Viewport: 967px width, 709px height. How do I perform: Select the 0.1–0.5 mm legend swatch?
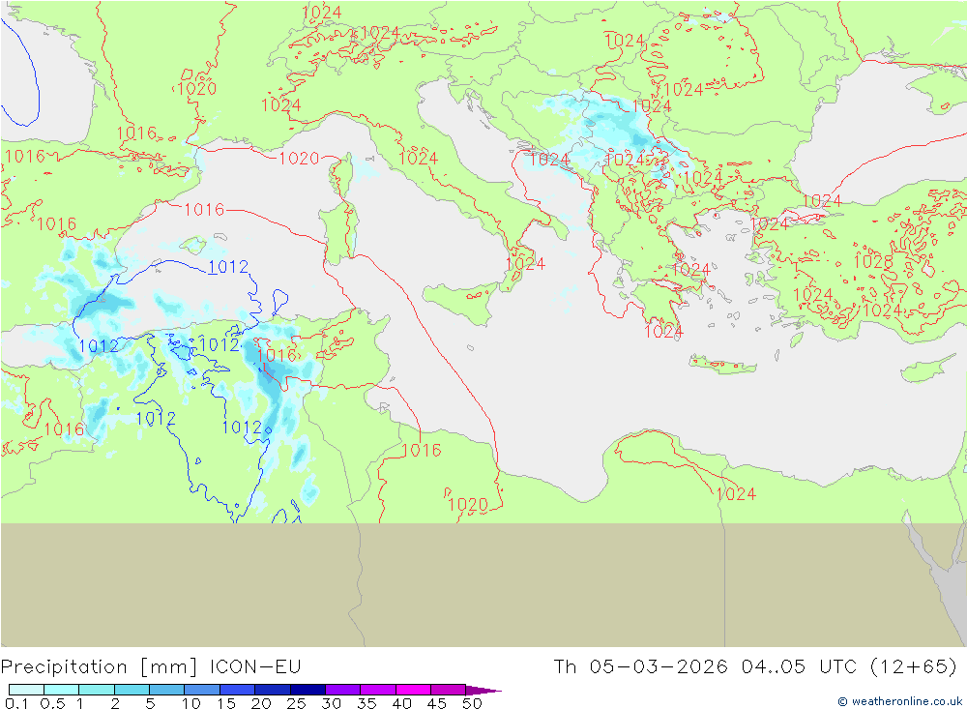[26, 690]
